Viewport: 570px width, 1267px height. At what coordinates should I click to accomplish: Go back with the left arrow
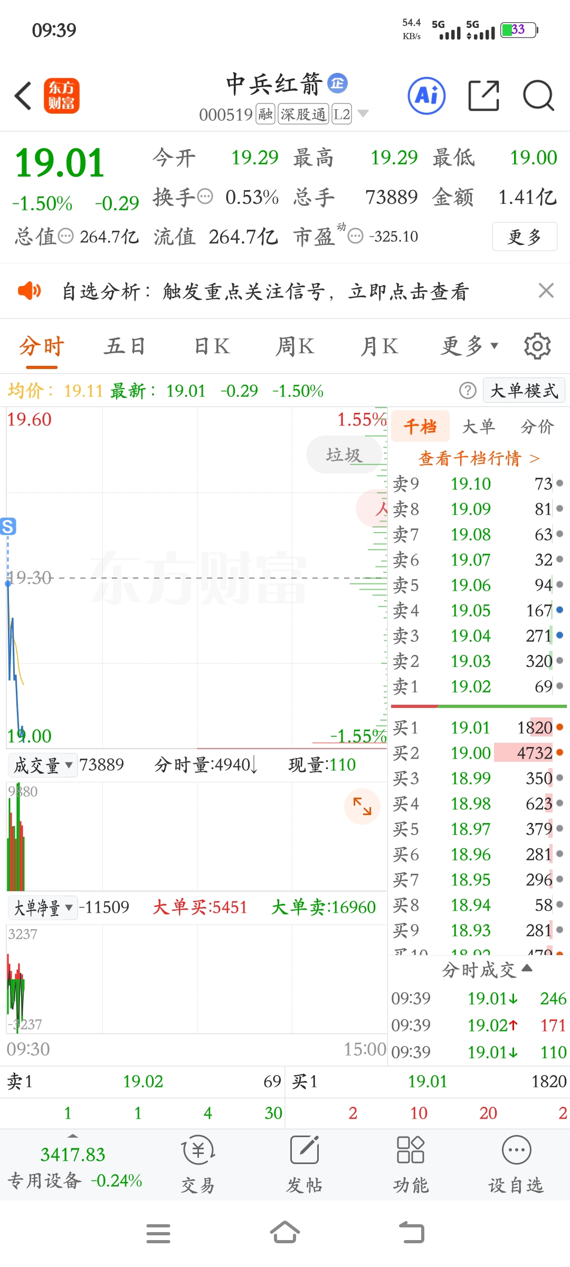coord(23,96)
